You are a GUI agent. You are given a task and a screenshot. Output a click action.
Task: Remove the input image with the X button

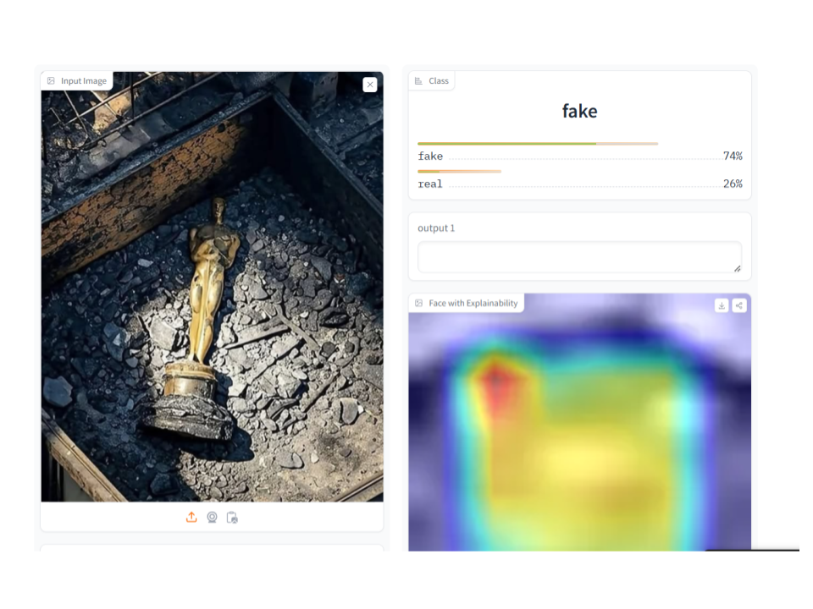tap(370, 85)
